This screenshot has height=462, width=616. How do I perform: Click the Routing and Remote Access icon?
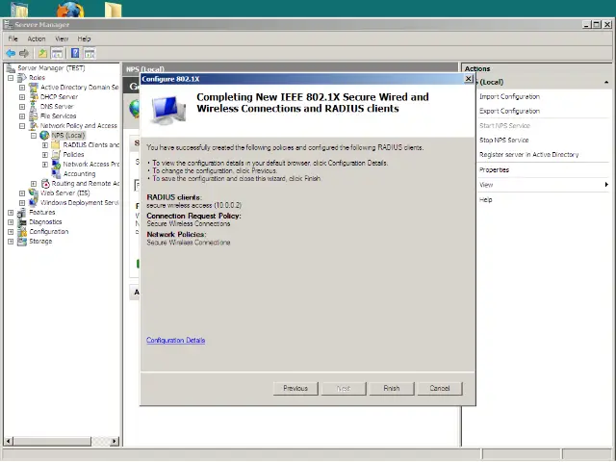[45, 184]
